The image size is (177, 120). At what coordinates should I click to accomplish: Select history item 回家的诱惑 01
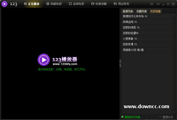pyautogui.click(x=147, y=28)
